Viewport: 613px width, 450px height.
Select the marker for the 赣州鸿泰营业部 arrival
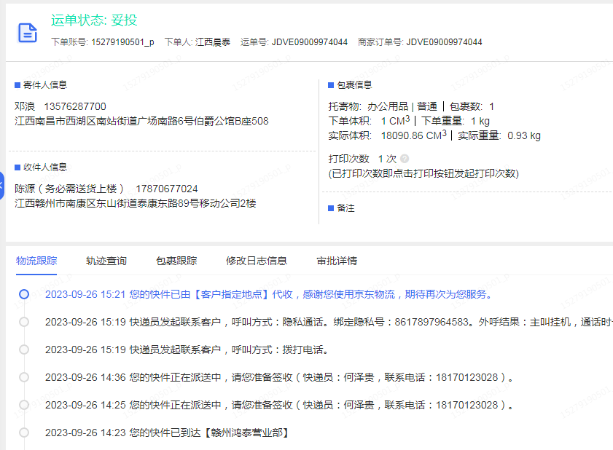(x=24, y=433)
